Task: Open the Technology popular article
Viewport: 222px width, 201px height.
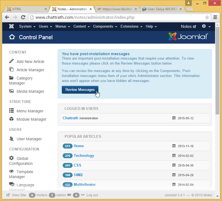Action: pyautogui.click(x=84, y=156)
